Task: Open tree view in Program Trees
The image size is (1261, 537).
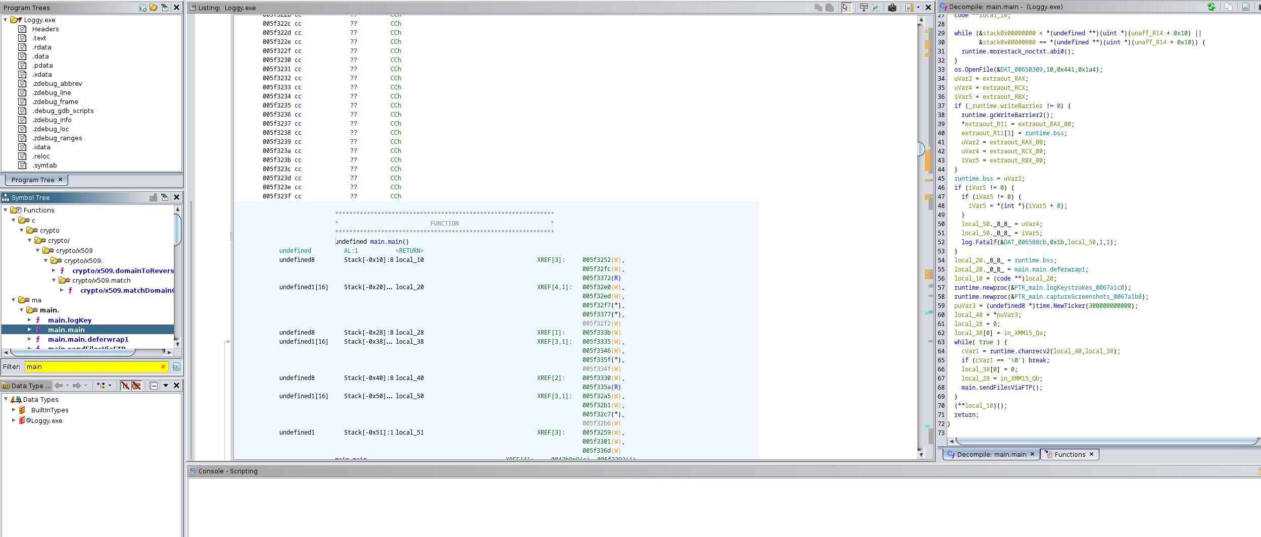Action: tap(154, 8)
